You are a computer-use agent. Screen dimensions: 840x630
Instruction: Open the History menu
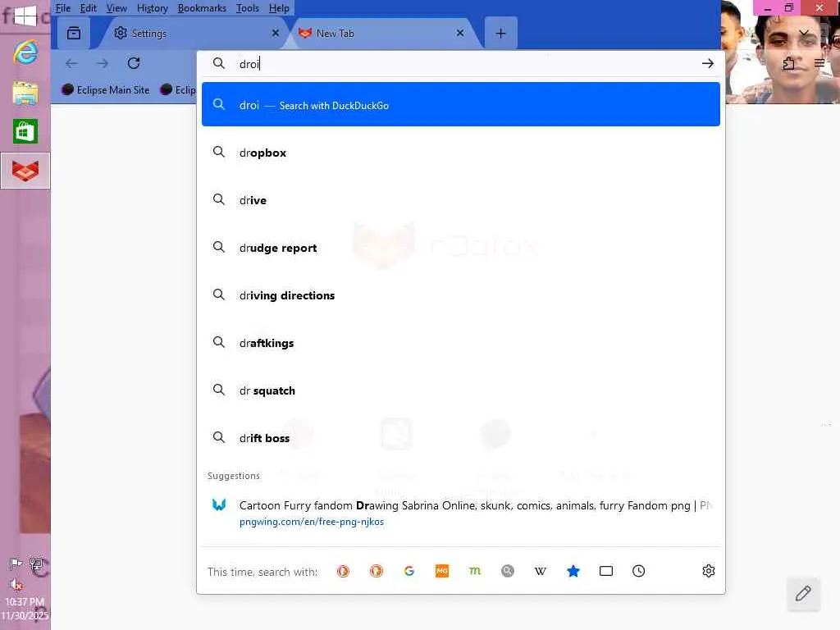point(152,8)
